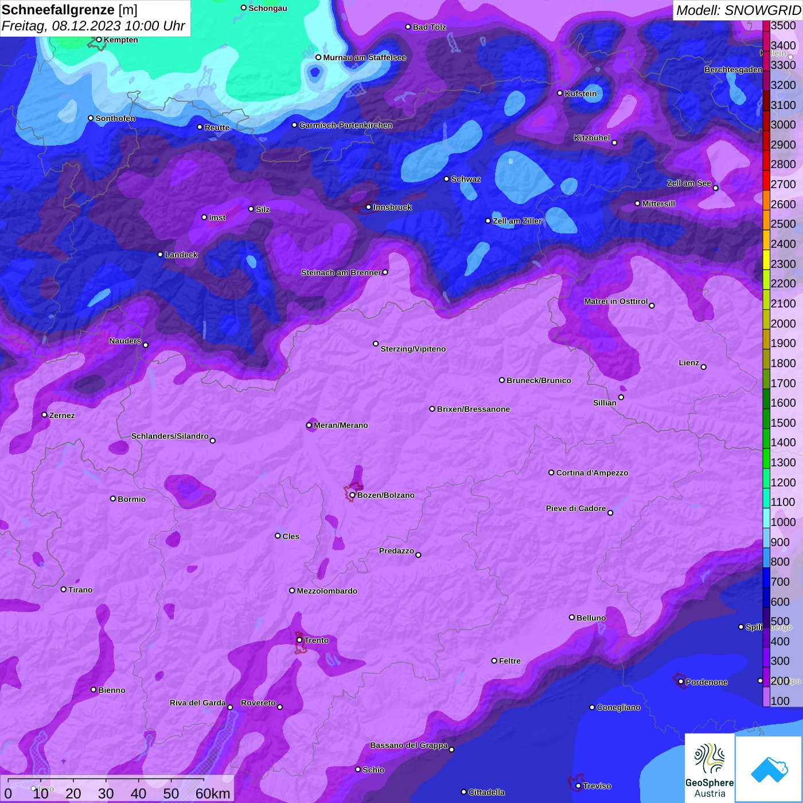Click the Berchtesgaden label
Screen dimensions: 803x803
point(733,69)
